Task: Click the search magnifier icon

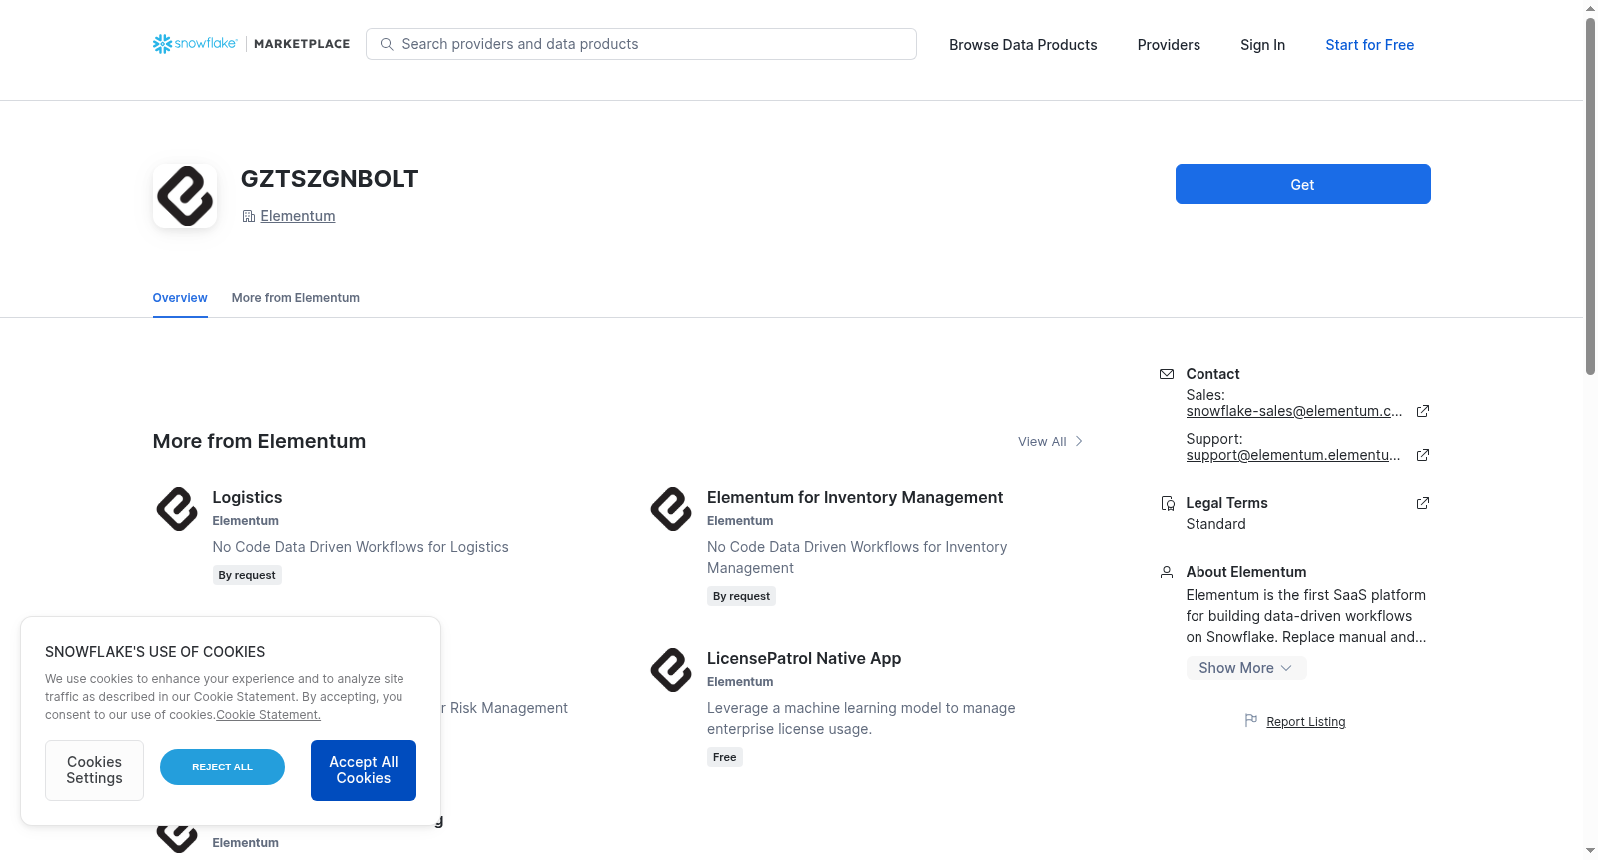Action: (387, 44)
